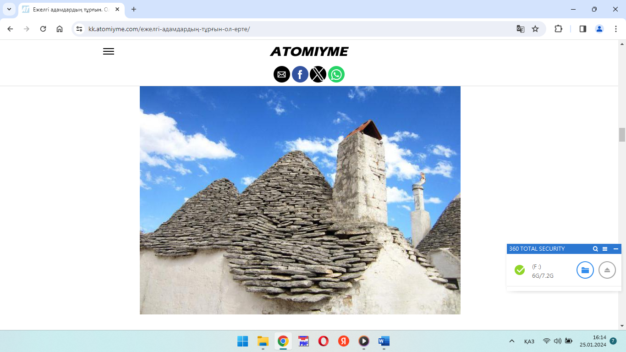The image size is (626, 352).
Task: Open the PDF application on the taskbar
Action: [303, 341]
